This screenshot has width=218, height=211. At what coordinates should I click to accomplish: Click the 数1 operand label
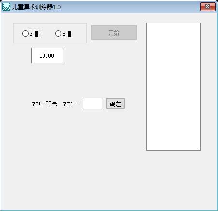[36, 104]
